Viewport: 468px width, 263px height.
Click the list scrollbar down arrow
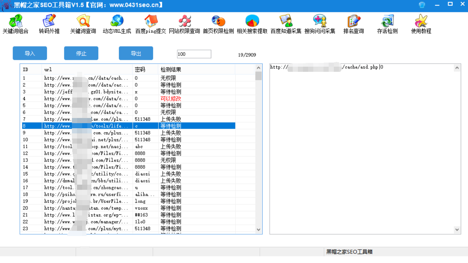258,230
